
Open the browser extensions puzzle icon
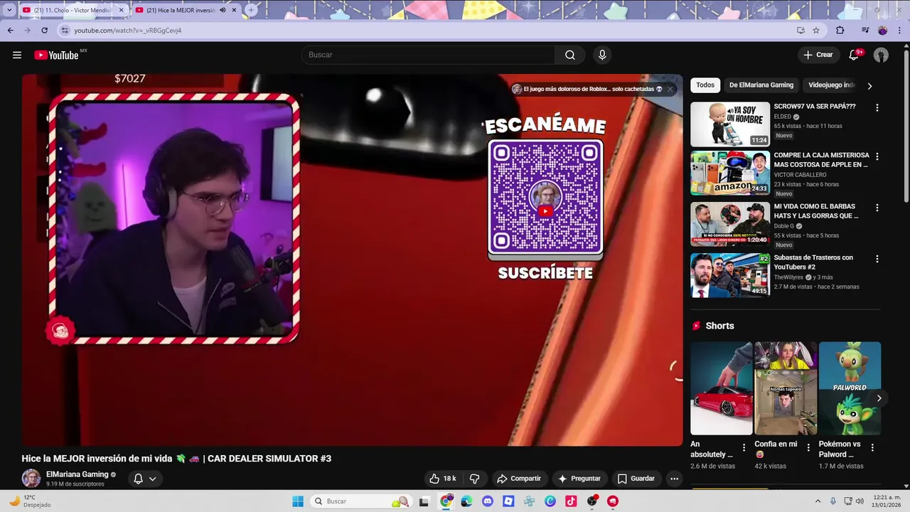pyautogui.click(x=840, y=31)
